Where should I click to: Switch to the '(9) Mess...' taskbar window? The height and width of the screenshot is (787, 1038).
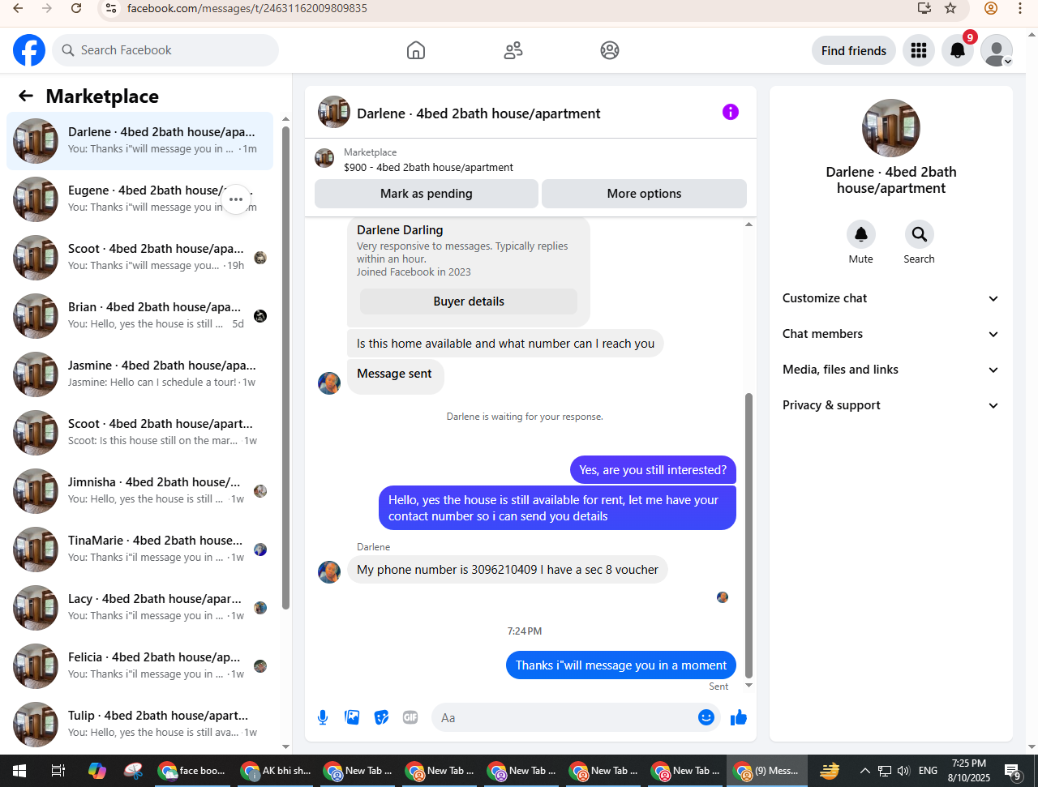(767, 771)
